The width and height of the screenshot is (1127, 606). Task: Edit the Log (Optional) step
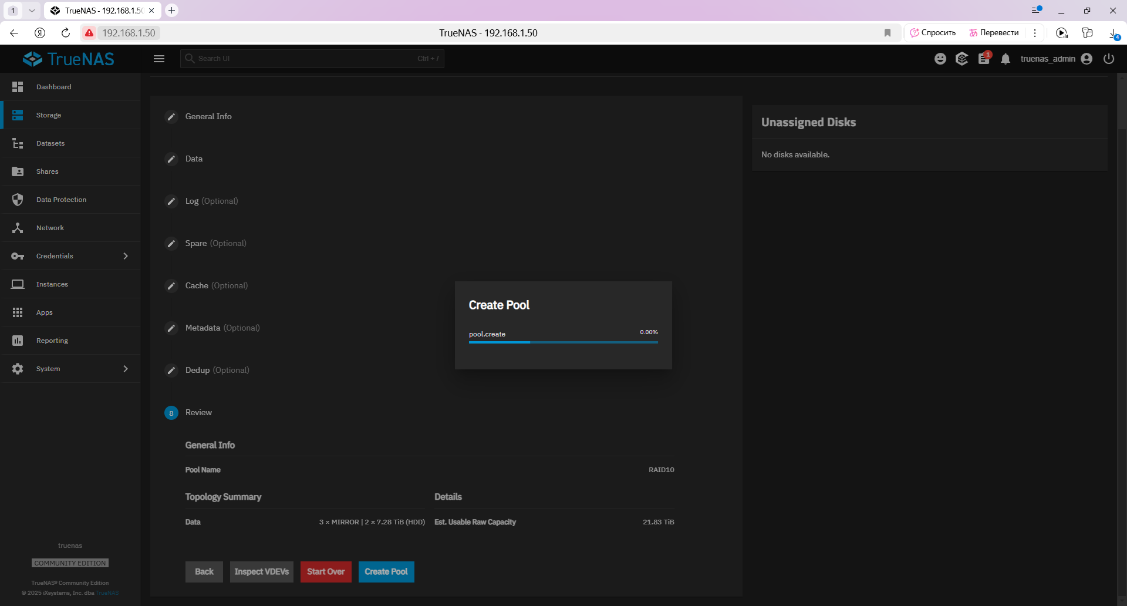[171, 201]
